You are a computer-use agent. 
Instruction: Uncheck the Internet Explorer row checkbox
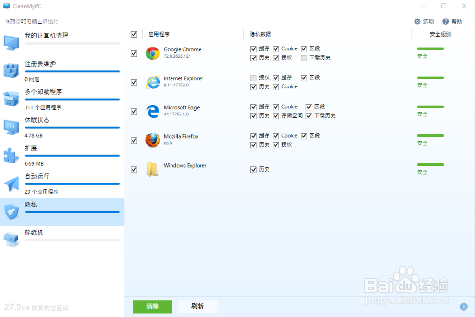point(134,82)
